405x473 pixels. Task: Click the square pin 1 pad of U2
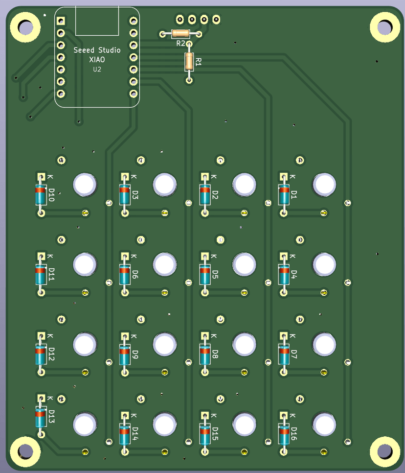point(61,21)
